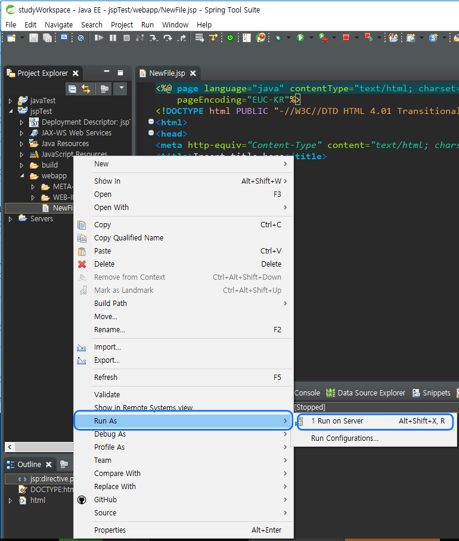Open the dropdown next to New icon
The width and height of the screenshot is (459, 541).
(22, 38)
